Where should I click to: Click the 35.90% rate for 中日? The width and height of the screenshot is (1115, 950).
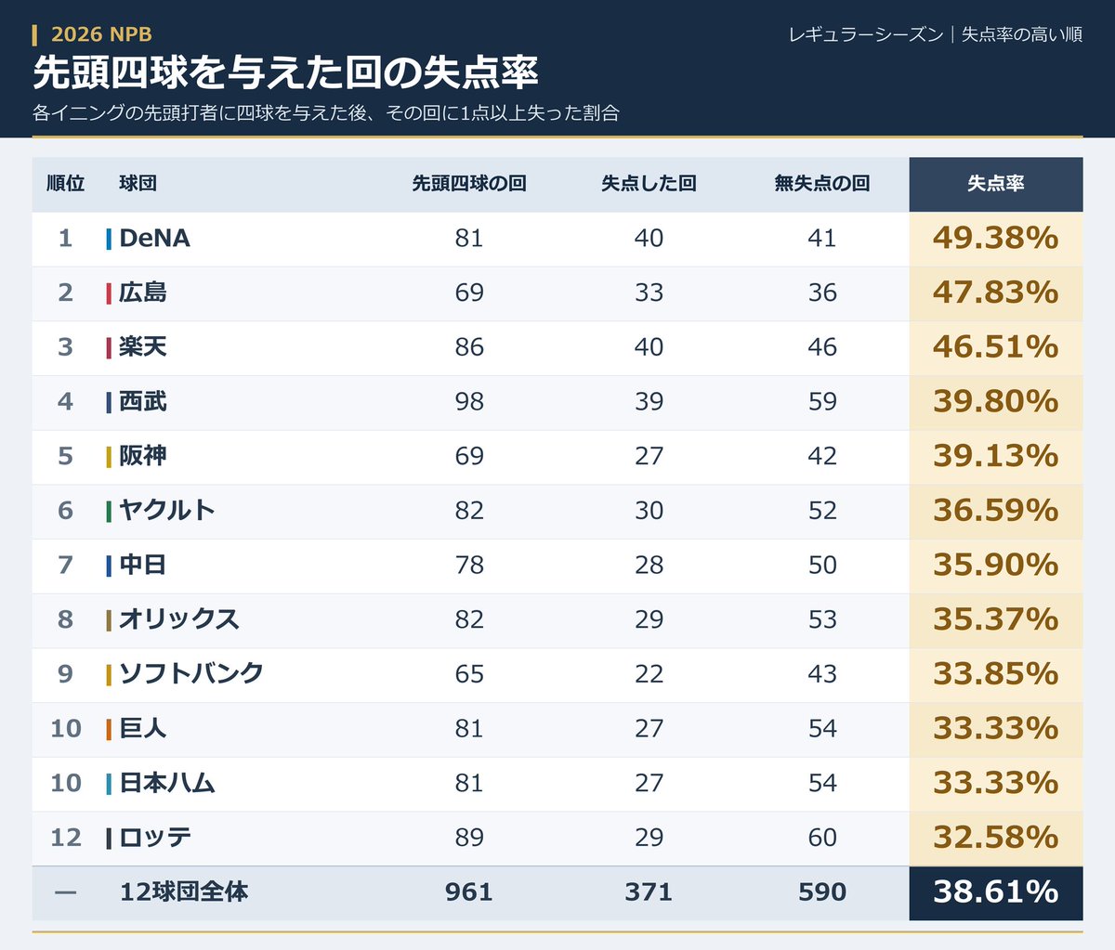pos(995,566)
